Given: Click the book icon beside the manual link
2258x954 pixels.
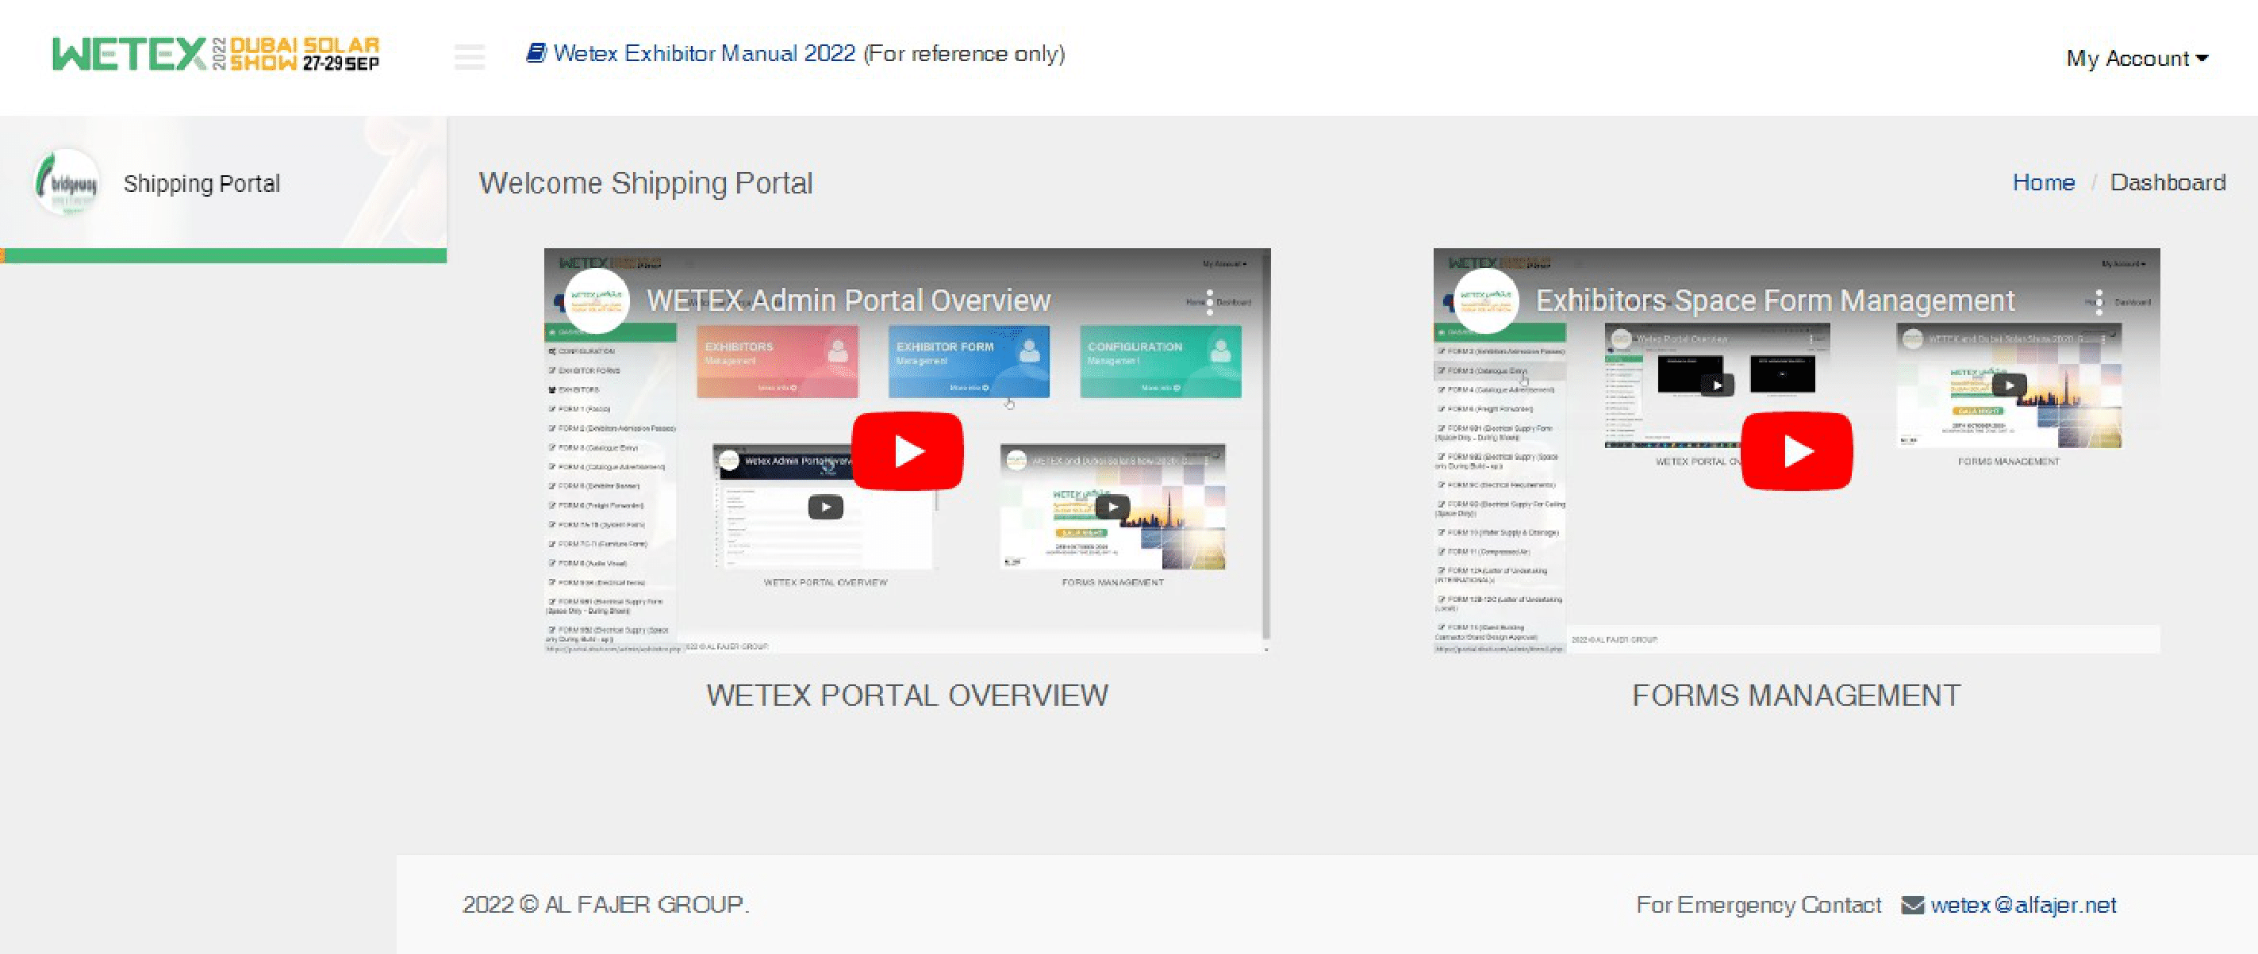Looking at the screenshot, I should [x=536, y=52].
